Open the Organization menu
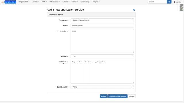Image resolution: width=184 pixels, height=103 pixels. click(24, 2)
